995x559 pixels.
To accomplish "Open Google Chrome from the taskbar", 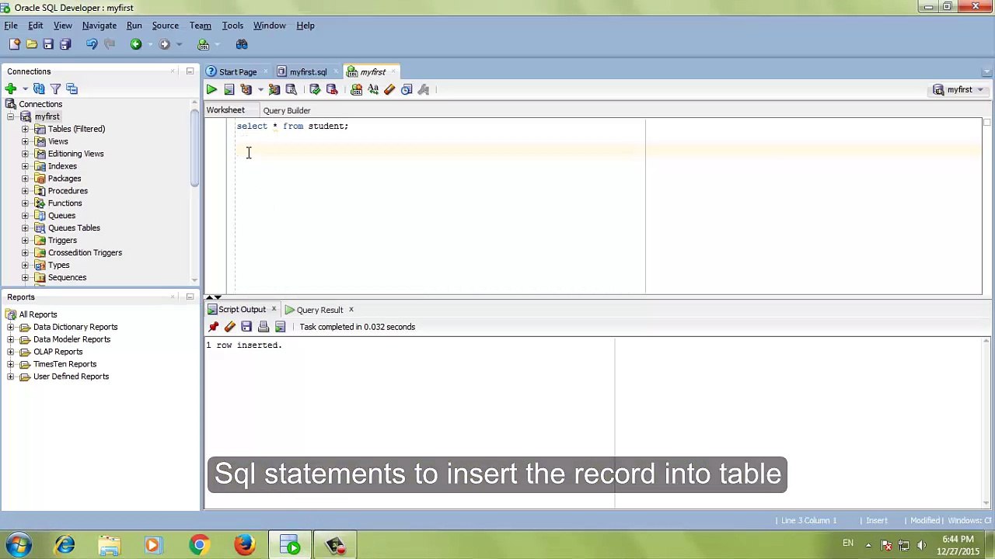I will click(199, 545).
